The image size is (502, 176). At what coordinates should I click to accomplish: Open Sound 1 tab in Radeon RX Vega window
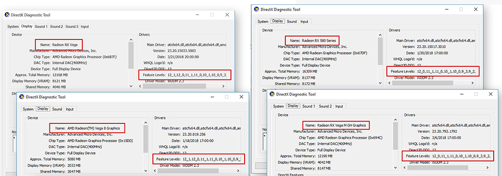click(x=41, y=26)
